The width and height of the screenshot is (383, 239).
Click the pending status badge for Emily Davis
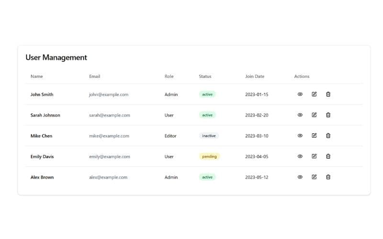click(x=209, y=156)
